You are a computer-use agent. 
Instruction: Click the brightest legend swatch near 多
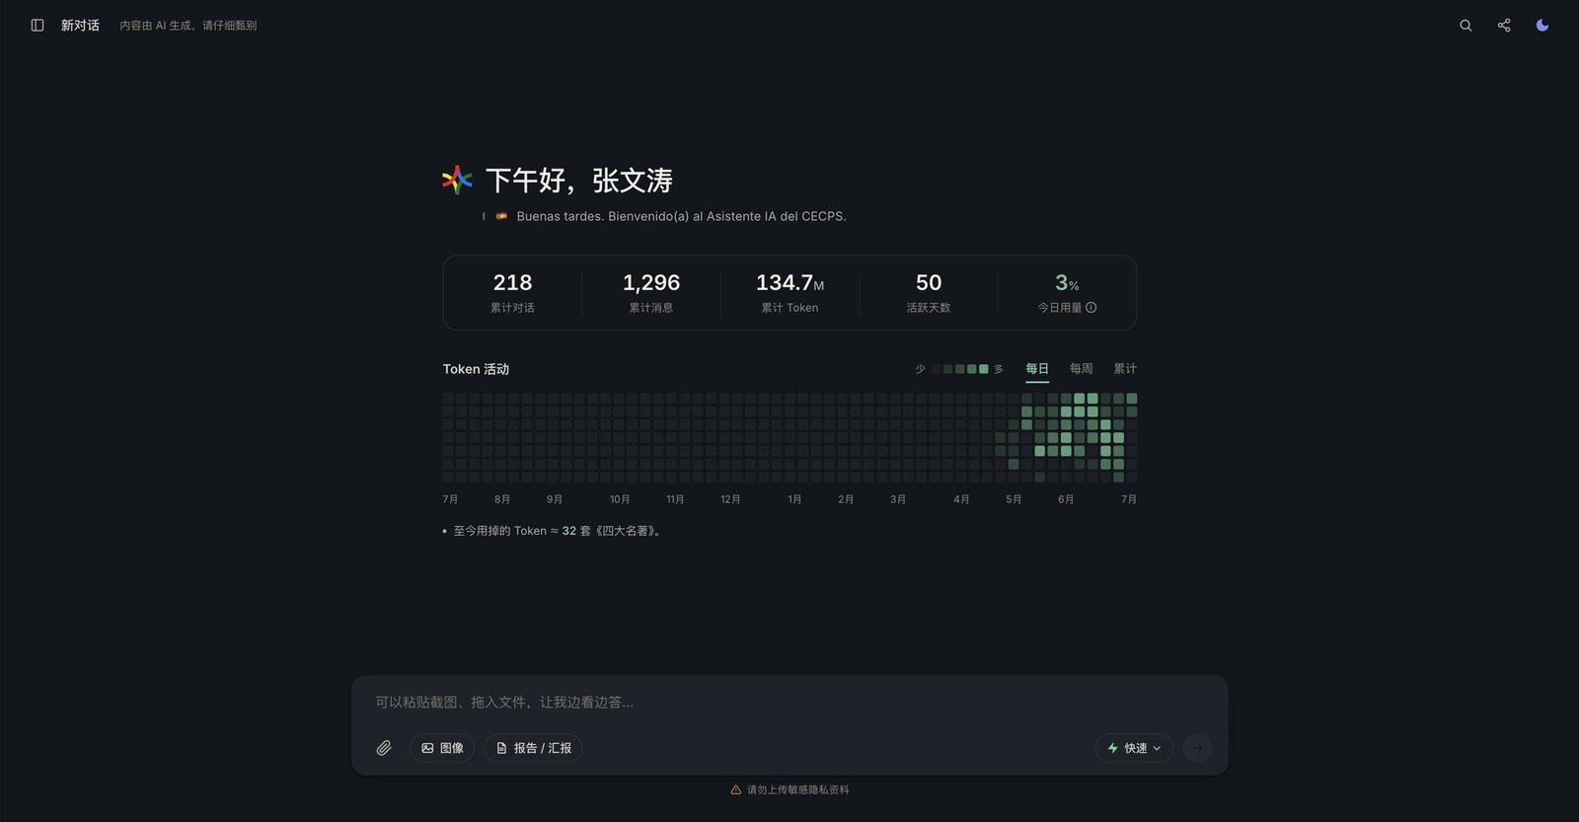[983, 369]
